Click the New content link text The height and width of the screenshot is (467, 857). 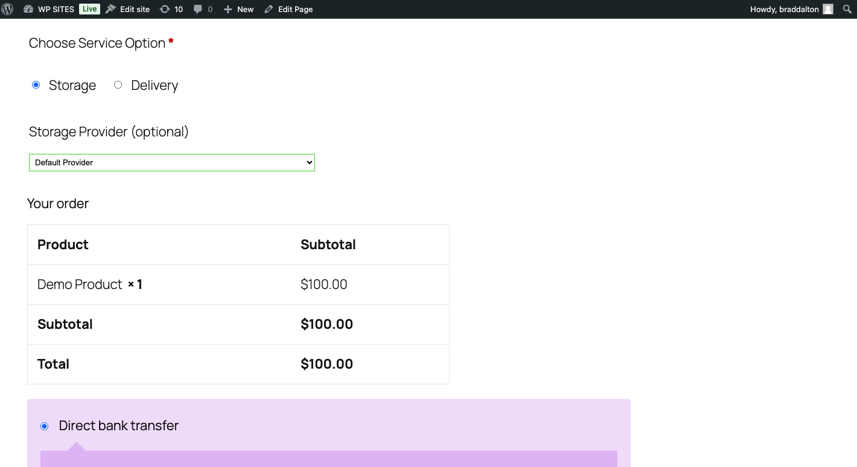click(245, 9)
